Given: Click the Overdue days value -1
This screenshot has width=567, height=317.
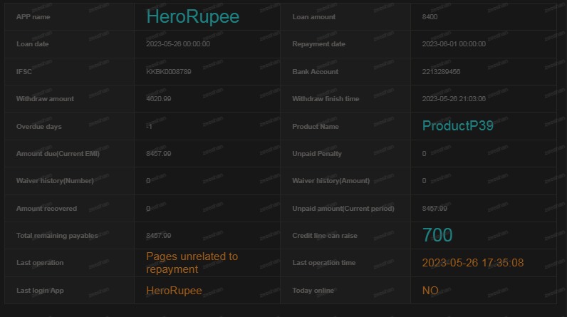Looking at the screenshot, I should pos(149,127).
